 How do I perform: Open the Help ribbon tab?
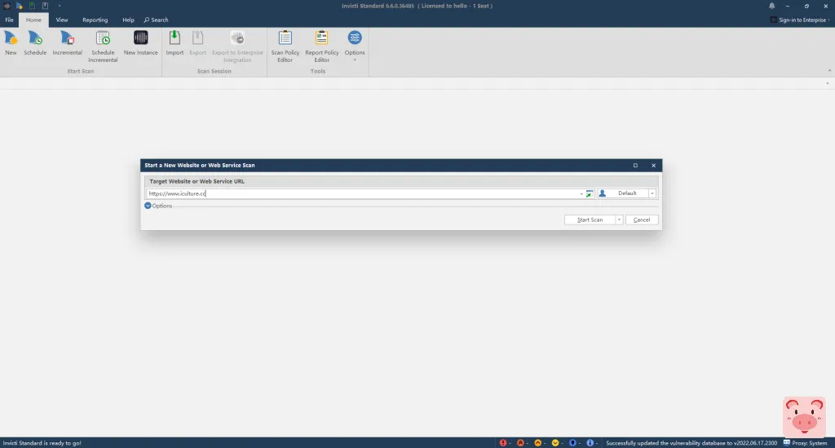pyautogui.click(x=128, y=20)
